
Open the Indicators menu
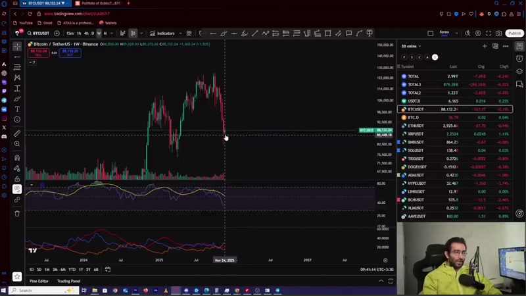pos(162,34)
